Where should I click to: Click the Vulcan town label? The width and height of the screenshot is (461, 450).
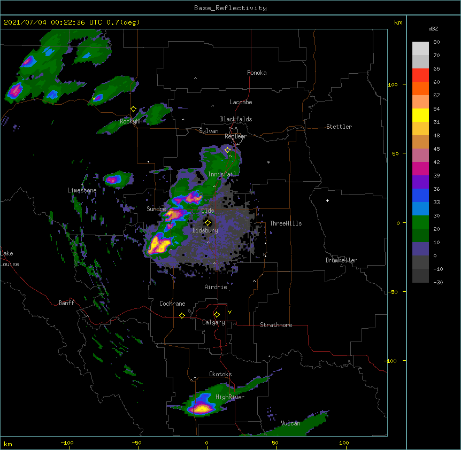(290, 423)
